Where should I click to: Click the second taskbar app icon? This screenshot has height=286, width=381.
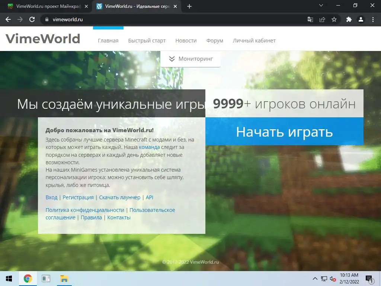[46, 279]
